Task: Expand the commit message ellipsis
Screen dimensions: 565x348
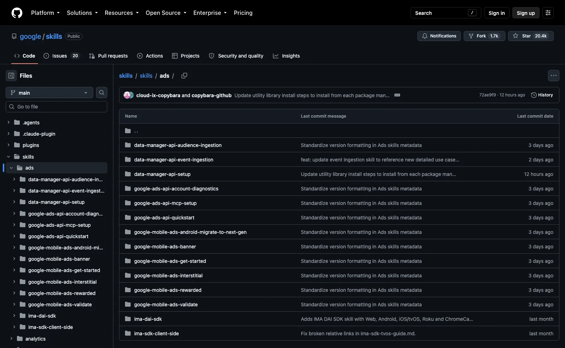Action: pos(397,95)
